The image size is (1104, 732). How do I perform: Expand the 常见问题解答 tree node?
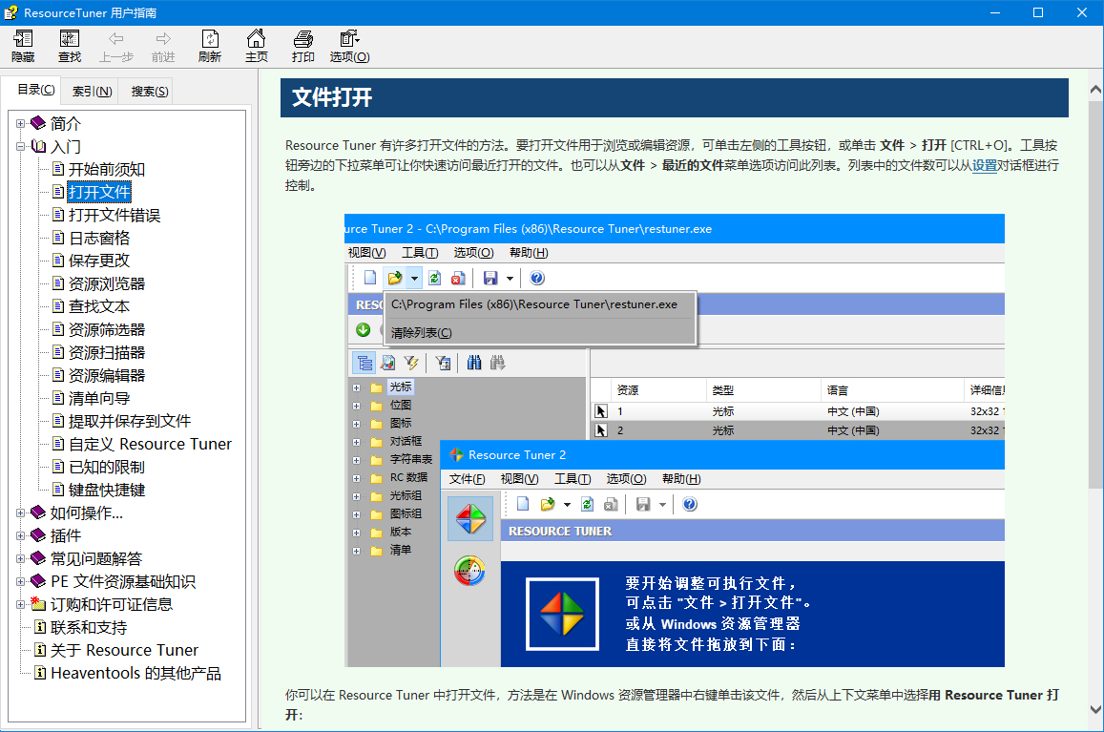[x=21, y=559]
